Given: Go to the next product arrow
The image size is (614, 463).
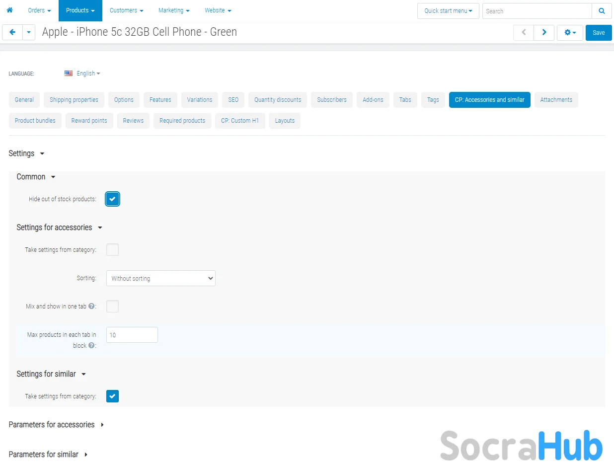Looking at the screenshot, I should coord(544,32).
